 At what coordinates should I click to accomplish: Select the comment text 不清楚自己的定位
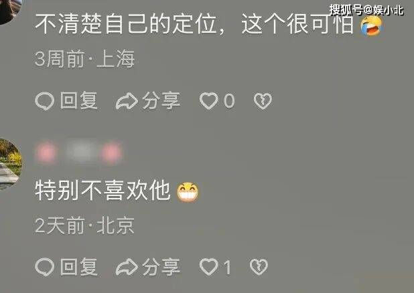126,23
